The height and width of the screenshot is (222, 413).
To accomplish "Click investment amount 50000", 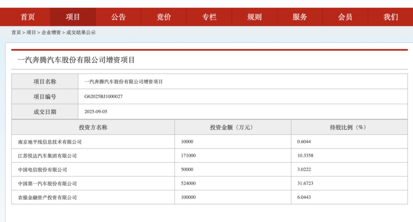I will click(x=187, y=170).
